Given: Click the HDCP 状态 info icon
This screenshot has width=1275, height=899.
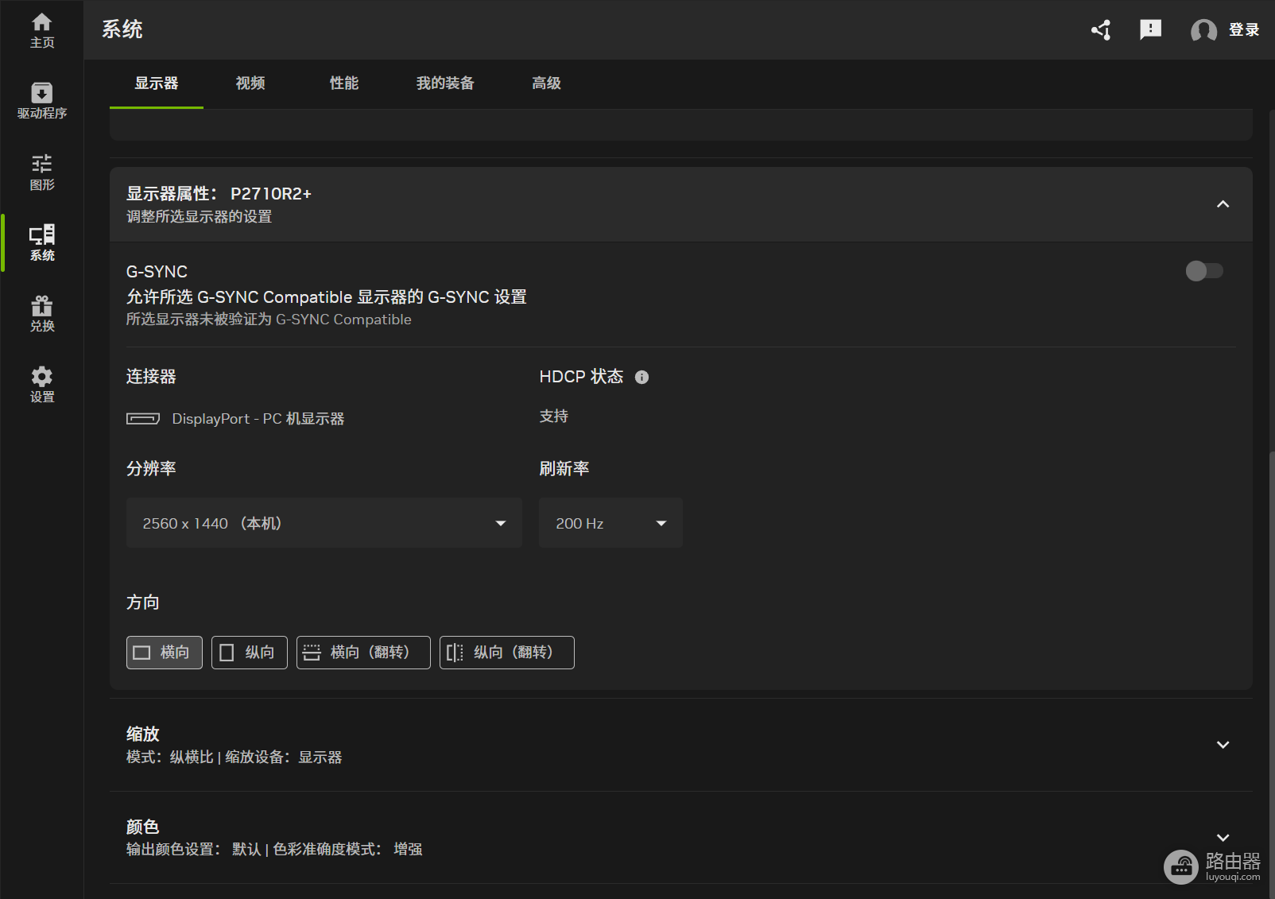Looking at the screenshot, I should pyautogui.click(x=641, y=378).
